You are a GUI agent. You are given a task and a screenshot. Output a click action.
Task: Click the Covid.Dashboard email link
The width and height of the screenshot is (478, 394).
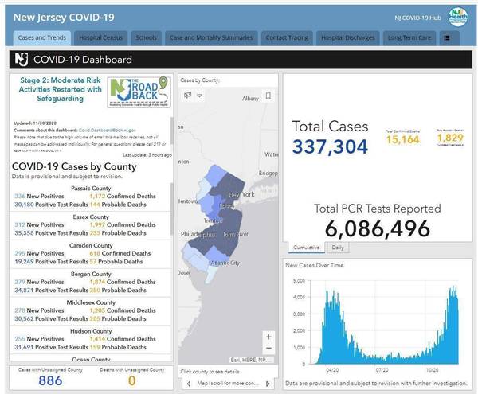click(x=106, y=127)
